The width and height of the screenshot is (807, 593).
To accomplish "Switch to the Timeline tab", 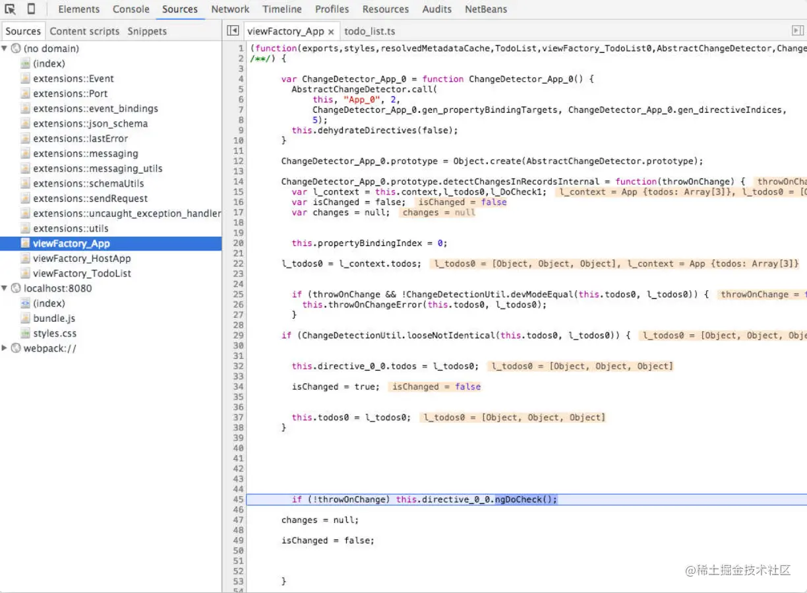I will click(282, 9).
